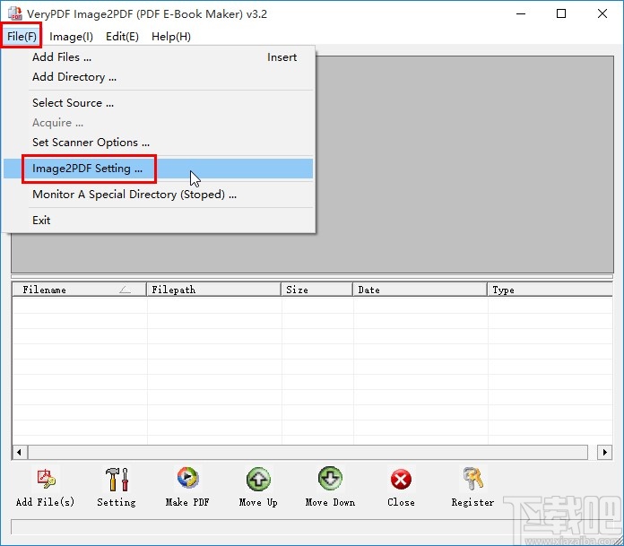The height and width of the screenshot is (546, 624).
Task: Sort list by Type column header
Action: click(550, 290)
